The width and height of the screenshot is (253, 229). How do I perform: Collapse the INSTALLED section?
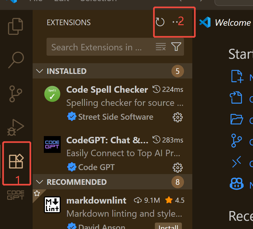[40, 71]
